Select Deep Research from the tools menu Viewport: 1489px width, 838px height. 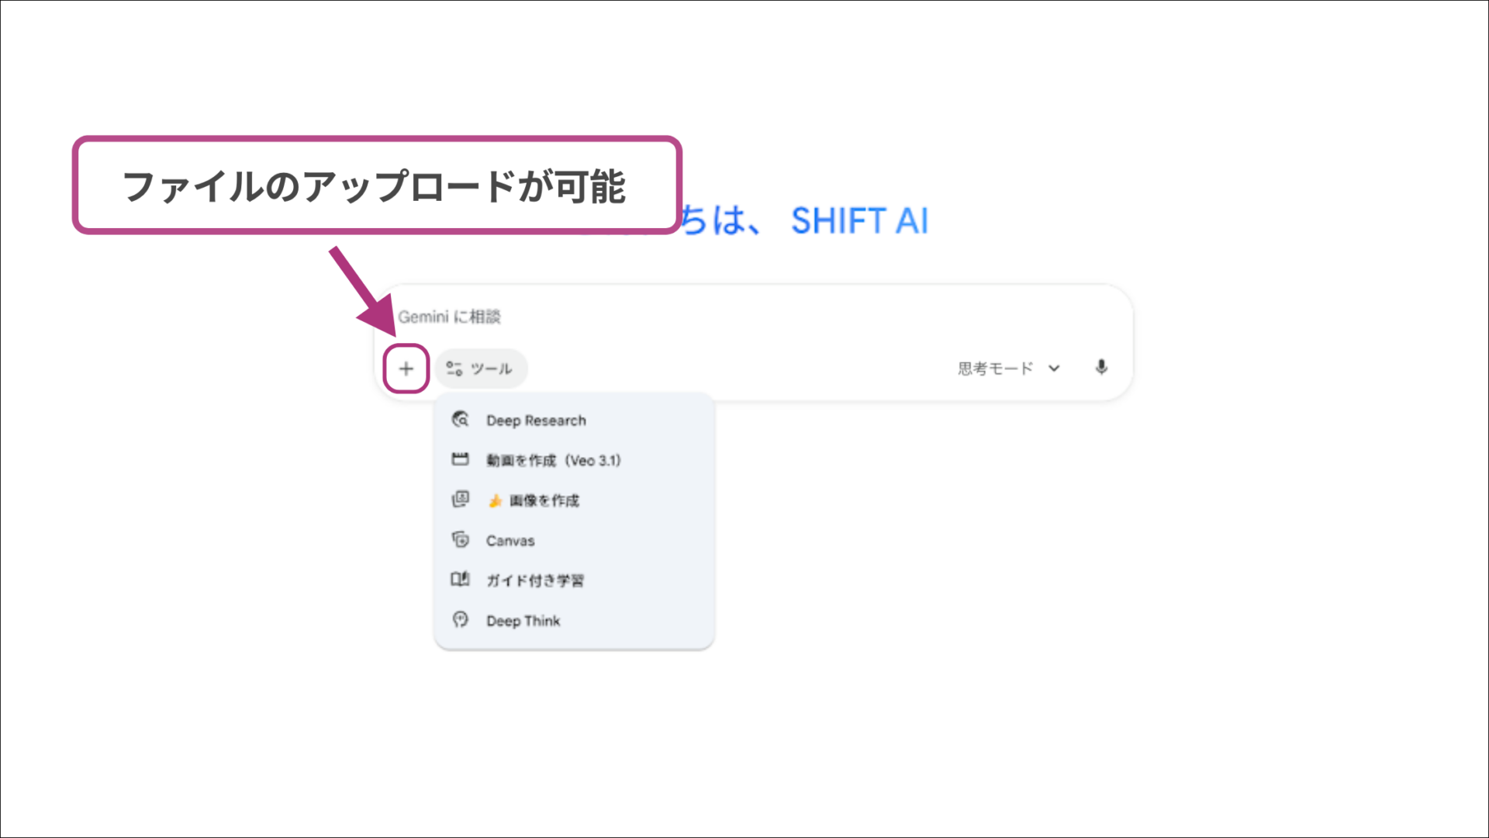535,420
